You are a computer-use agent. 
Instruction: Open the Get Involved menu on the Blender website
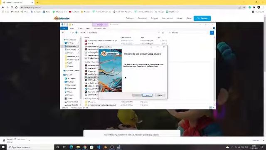(x=167, y=18)
